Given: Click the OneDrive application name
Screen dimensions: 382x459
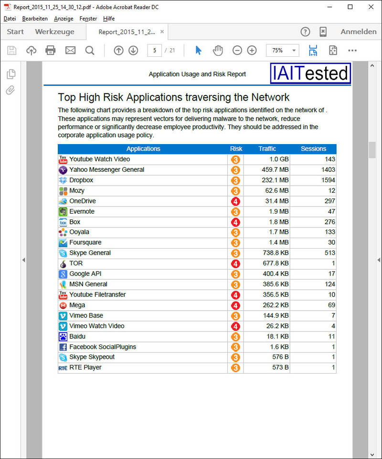Looking at the screenshot, I should [83, 201].
